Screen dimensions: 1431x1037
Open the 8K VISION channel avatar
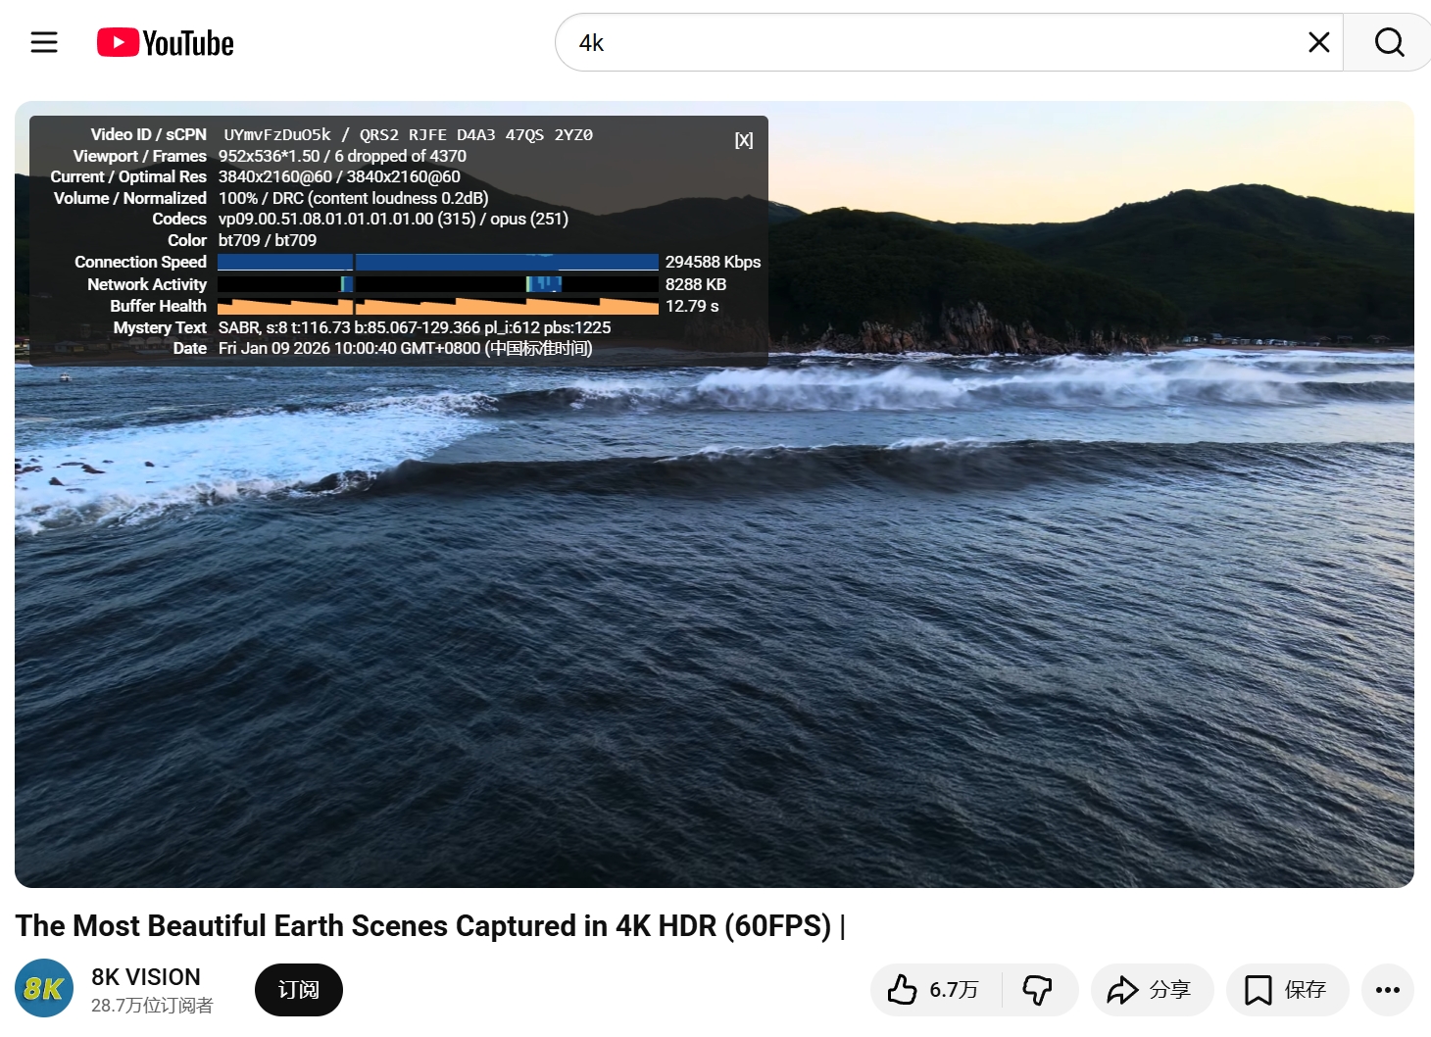[x=44, y=988]
